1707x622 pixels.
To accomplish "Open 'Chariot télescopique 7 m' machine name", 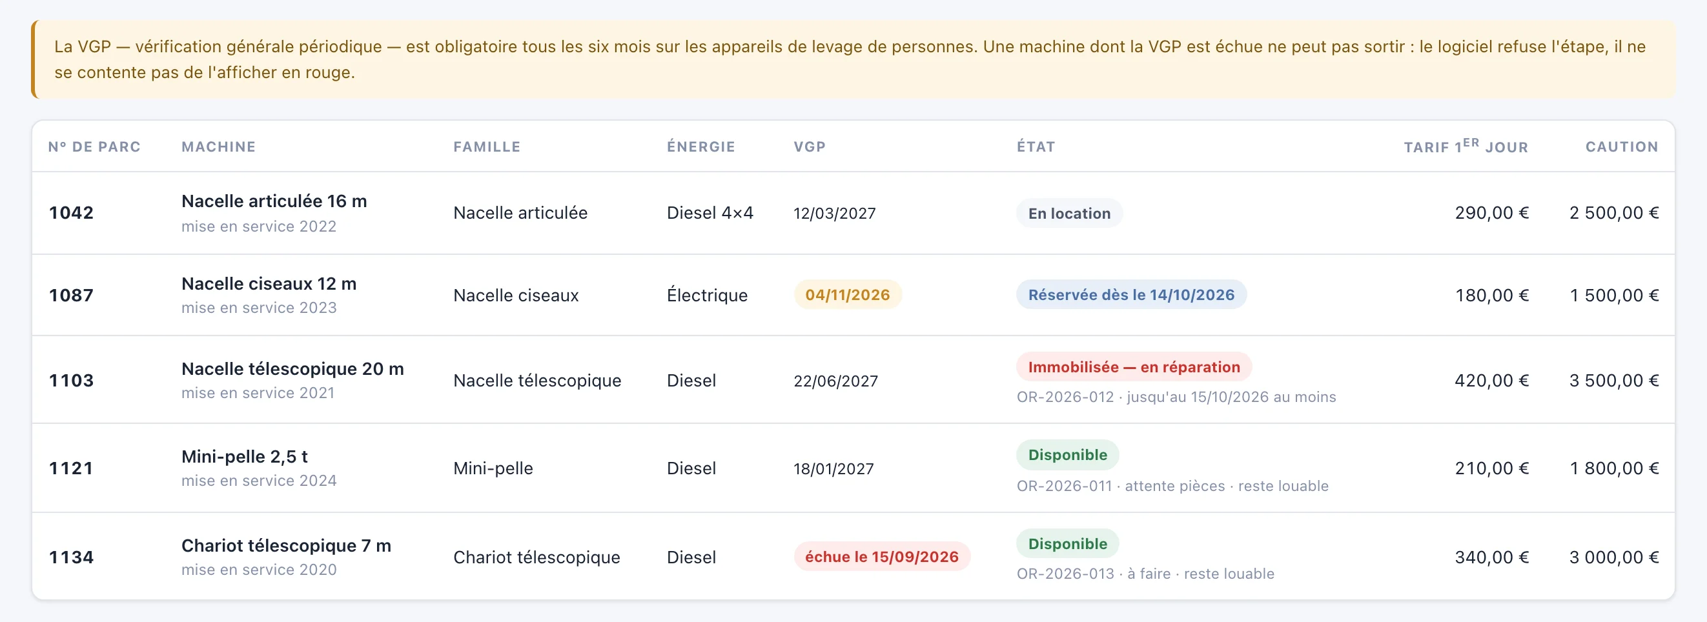I will click(286, 546).
